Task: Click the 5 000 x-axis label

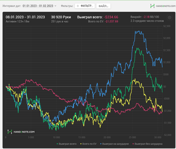Action: (x=31, y=137)
